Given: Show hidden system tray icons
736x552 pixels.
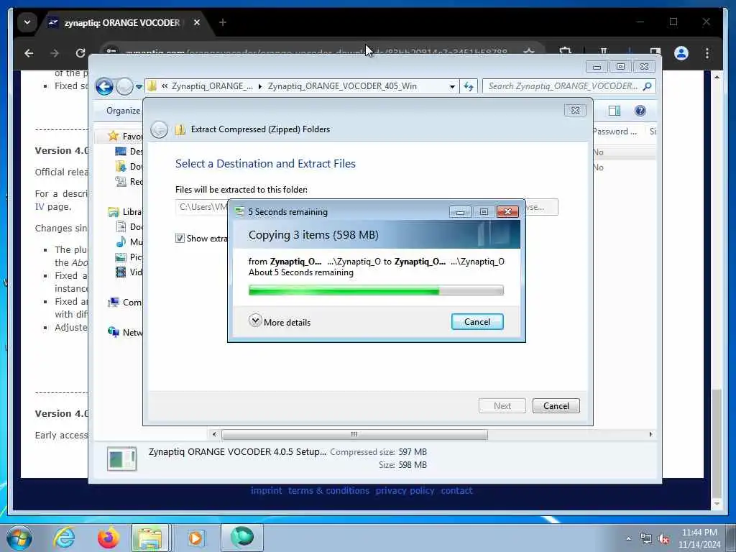Looking at the screenshot, I should tap(628, 539).
